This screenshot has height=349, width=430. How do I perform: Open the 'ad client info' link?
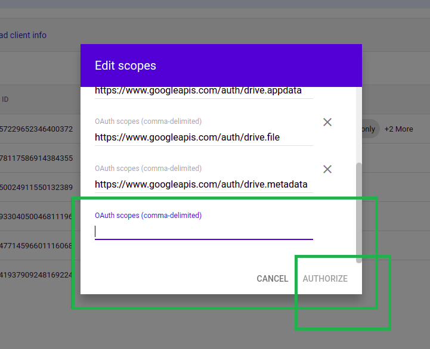[x=23, y=35]
